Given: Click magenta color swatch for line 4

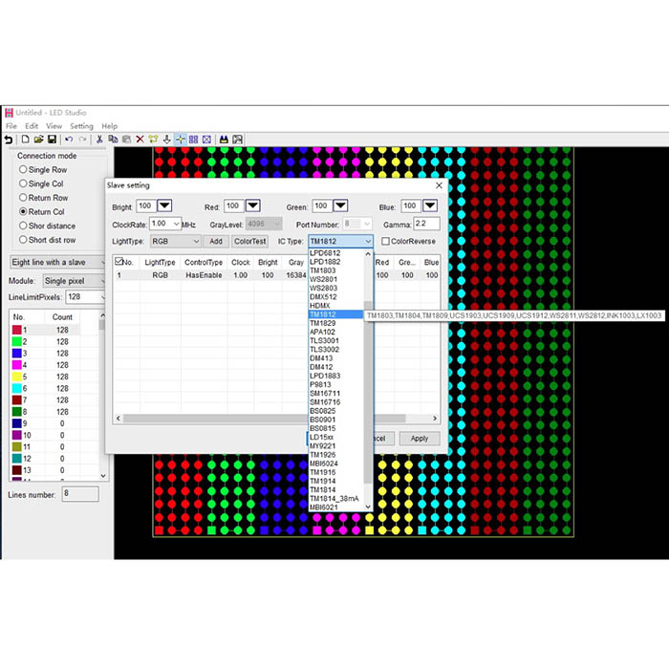Looking at the screenshot, I should (16, 365).
